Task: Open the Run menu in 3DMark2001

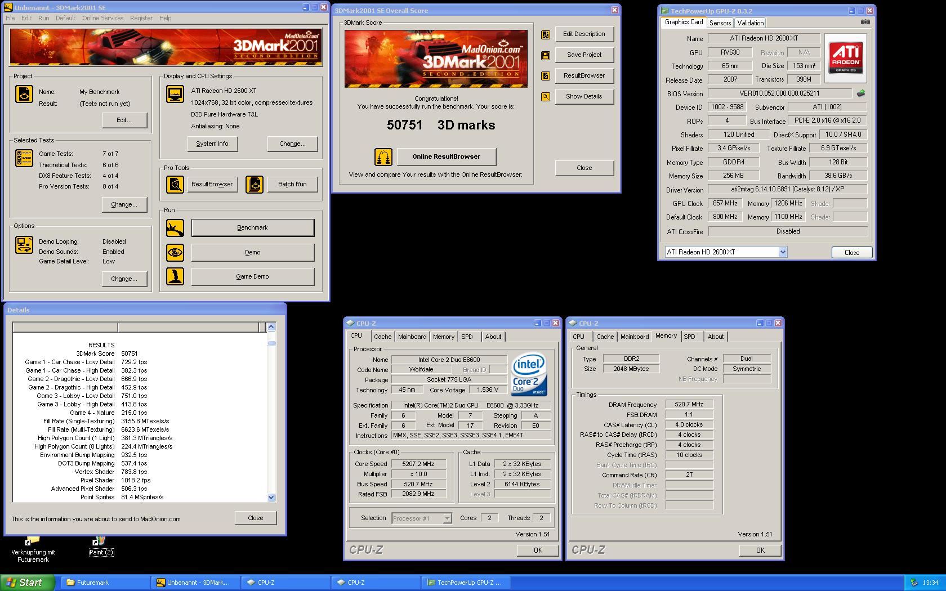Action: (43, 18)
